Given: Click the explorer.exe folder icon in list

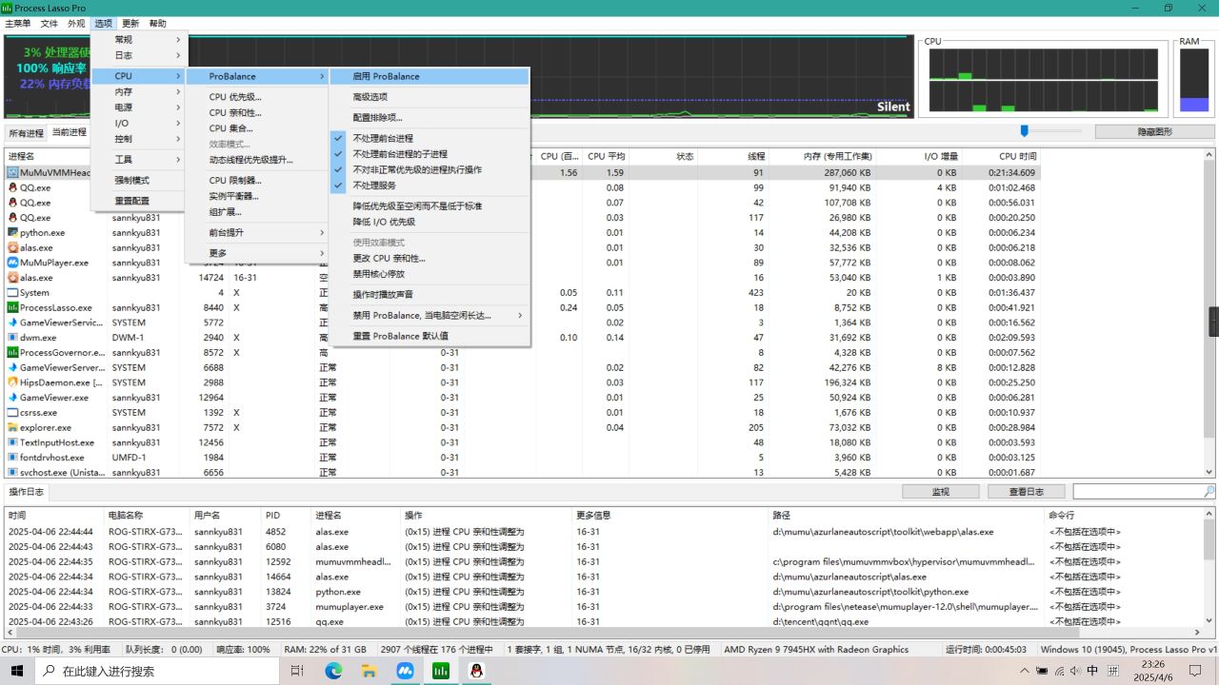Looking at the screenshot, I should [x=13, y=427].
